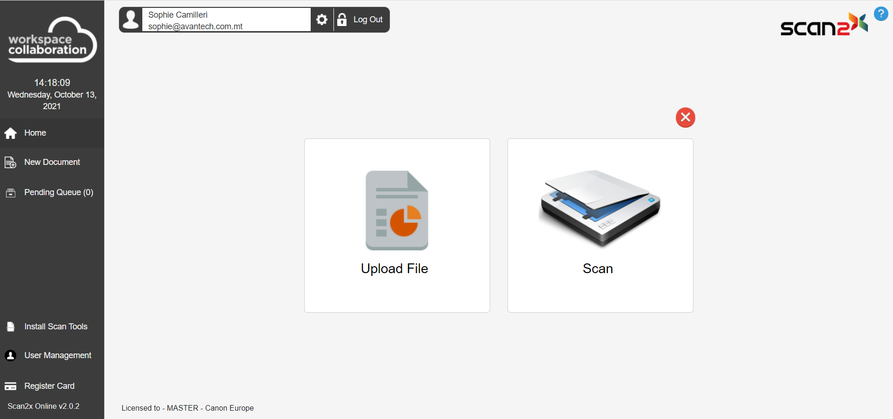Click the padlock icon beside Log Out

[342, 20]
